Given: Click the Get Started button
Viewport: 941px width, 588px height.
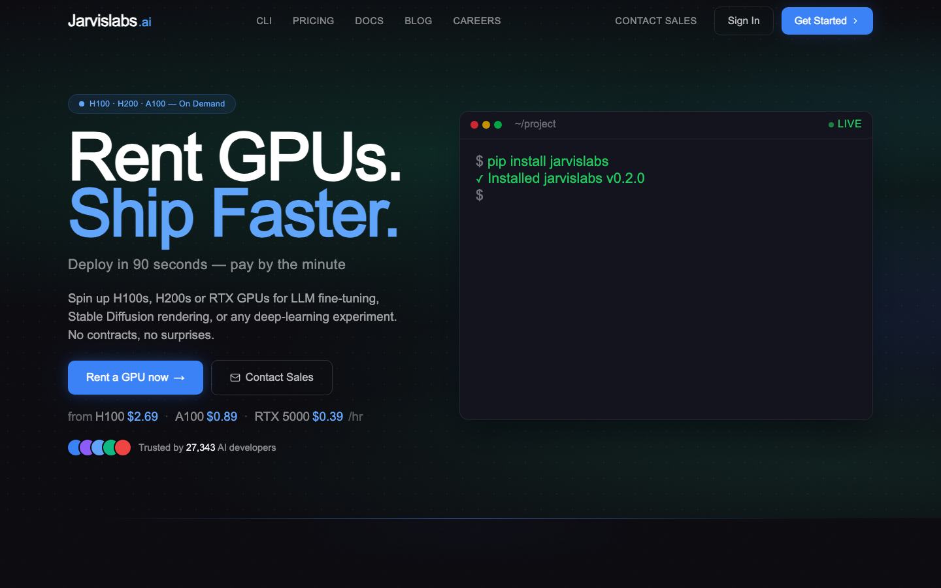Looking at the screenshot, I should (827, 21).
